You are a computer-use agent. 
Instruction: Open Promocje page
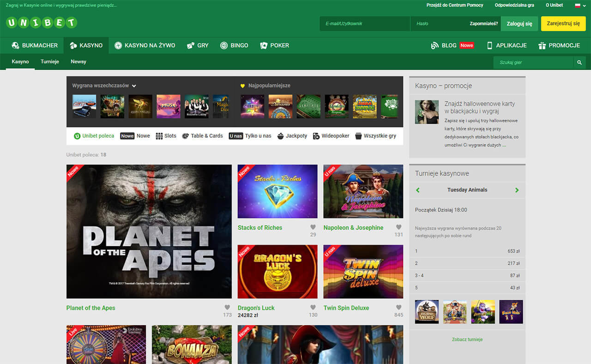(559, 45)
